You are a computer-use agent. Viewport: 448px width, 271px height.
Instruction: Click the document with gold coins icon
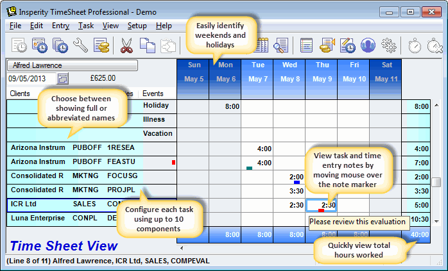[101, 45]
